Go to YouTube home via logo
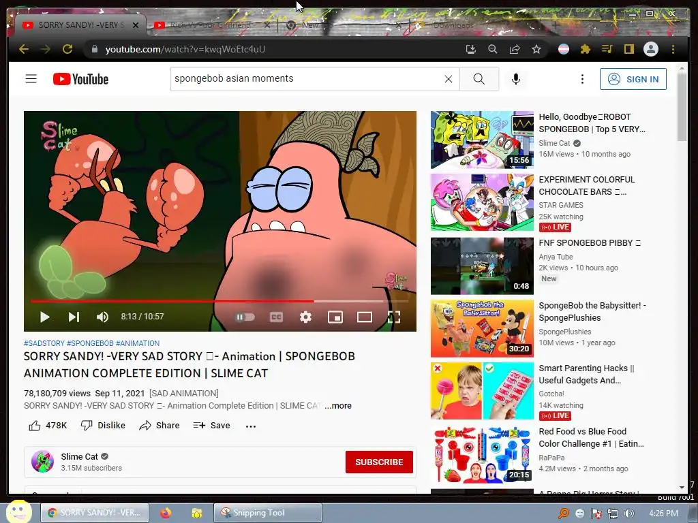The image size is (698, 523). coord(80,79)
